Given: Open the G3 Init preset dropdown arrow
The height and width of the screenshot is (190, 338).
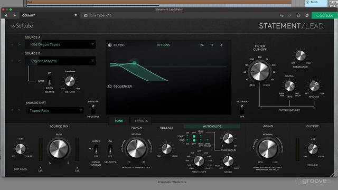Looking at the screenshot, I should [x=76, y=15].
